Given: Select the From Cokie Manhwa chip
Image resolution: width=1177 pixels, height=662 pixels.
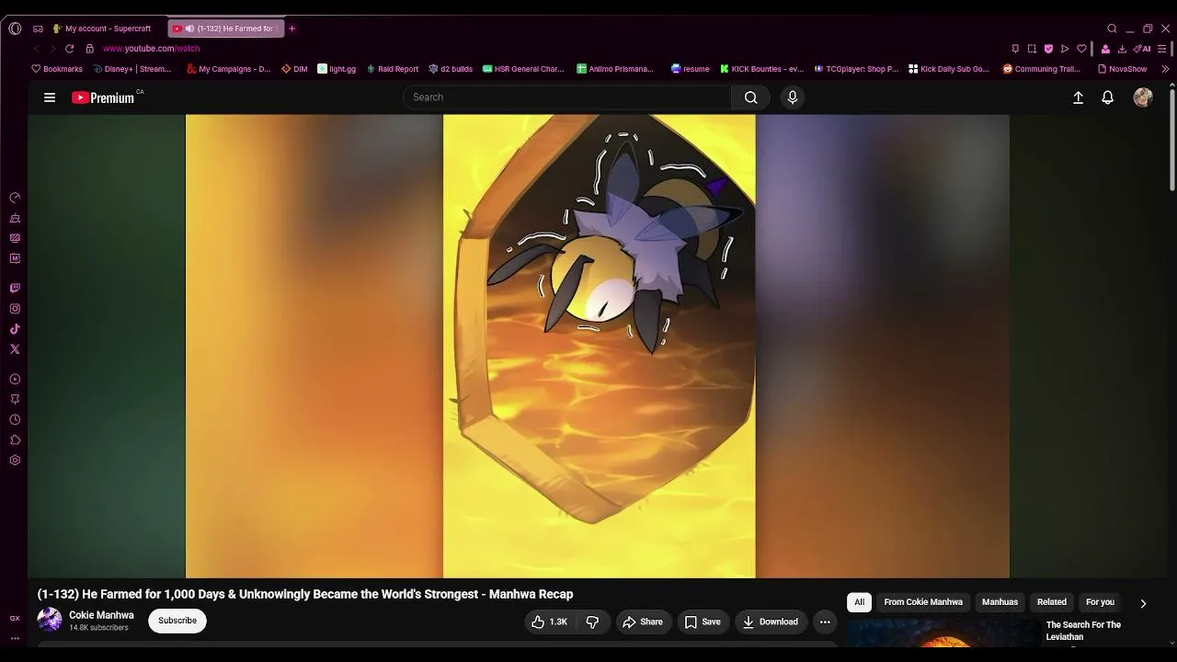Looking at the screenshot, I should tap(923, 603).
